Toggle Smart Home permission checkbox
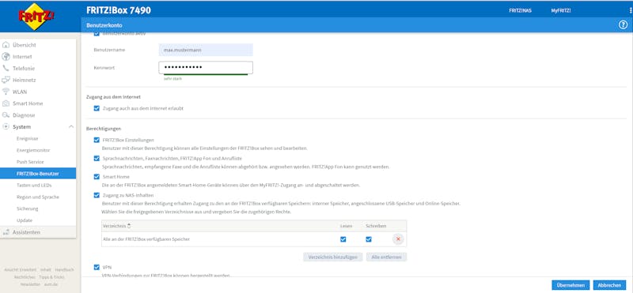This screenshot has width=633, height=293. [97, 177]
